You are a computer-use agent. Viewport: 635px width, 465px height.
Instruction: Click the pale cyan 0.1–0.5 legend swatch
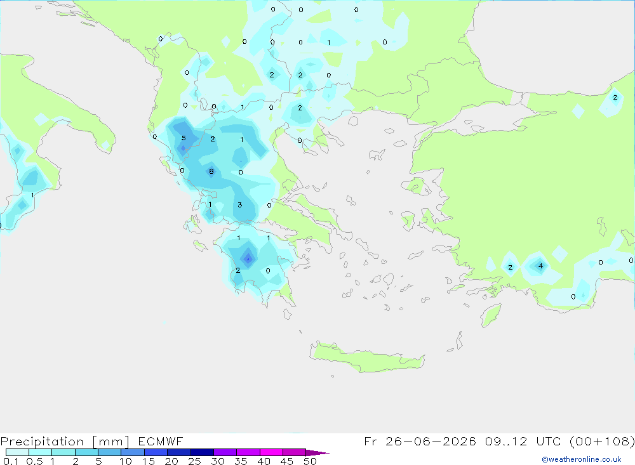pos(17,452)
